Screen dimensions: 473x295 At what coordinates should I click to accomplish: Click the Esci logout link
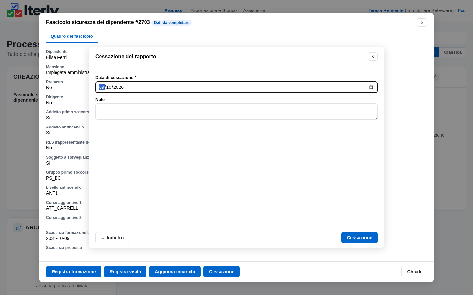click(x=462, y=10)
